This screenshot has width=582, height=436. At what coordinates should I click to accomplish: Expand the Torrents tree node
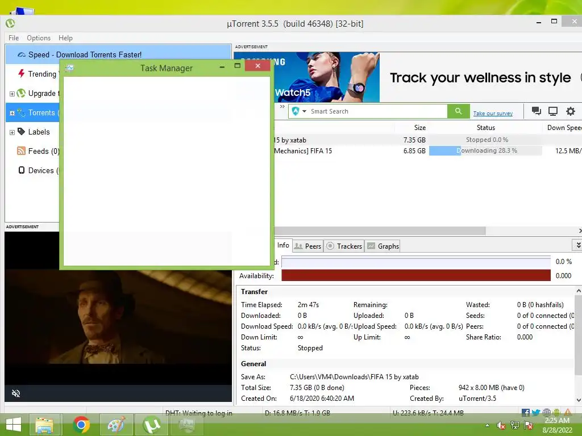coord(12,113)
